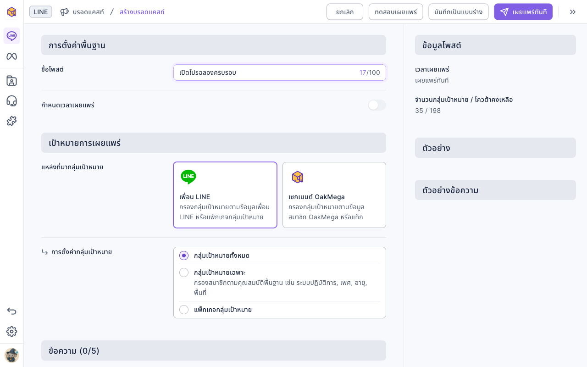This screenshot has width=587, height=367.
Task: Click the megaphone broadcast icon in breadcrumb
Action: pyautogui.click(x=65, y=12)
